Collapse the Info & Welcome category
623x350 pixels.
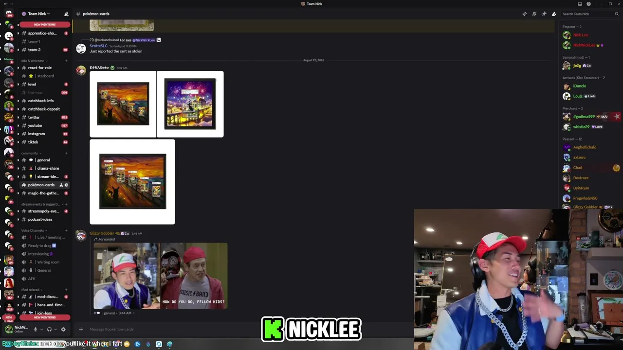tap(34, 61)
